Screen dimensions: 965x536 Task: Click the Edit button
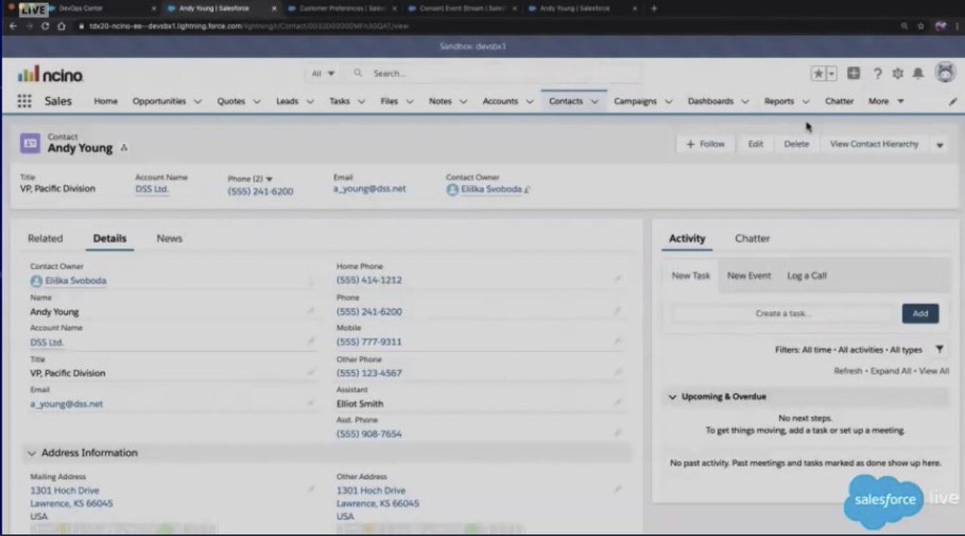(x=756, y=145)
